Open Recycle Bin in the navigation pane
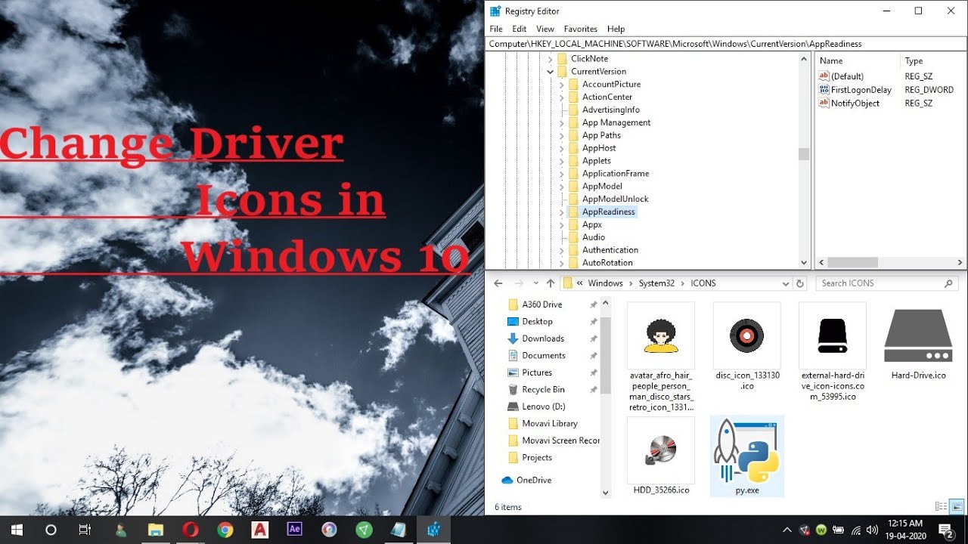The height and width of the screenshot is (544, 968). (543, 390)
